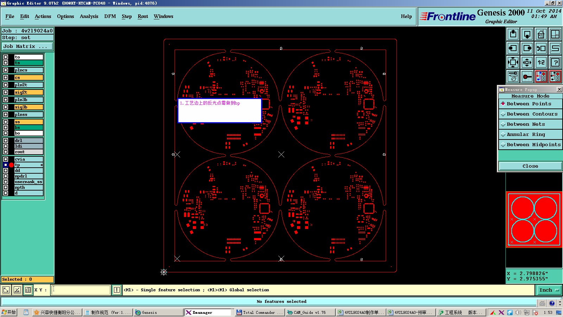Toggle display box for layer ts
The height and width of the screenshot is (317, 563).
6,63
